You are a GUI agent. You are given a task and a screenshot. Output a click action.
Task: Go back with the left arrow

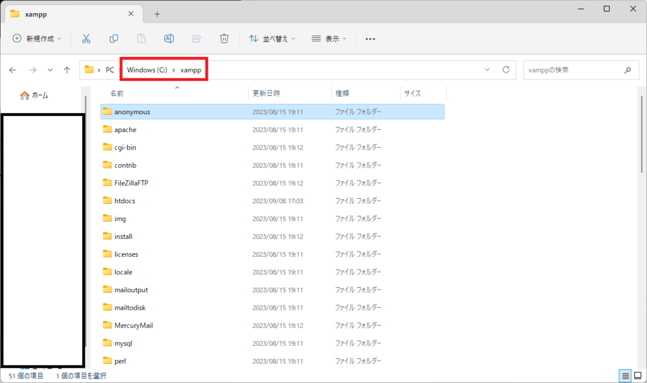tap(13, 70)
